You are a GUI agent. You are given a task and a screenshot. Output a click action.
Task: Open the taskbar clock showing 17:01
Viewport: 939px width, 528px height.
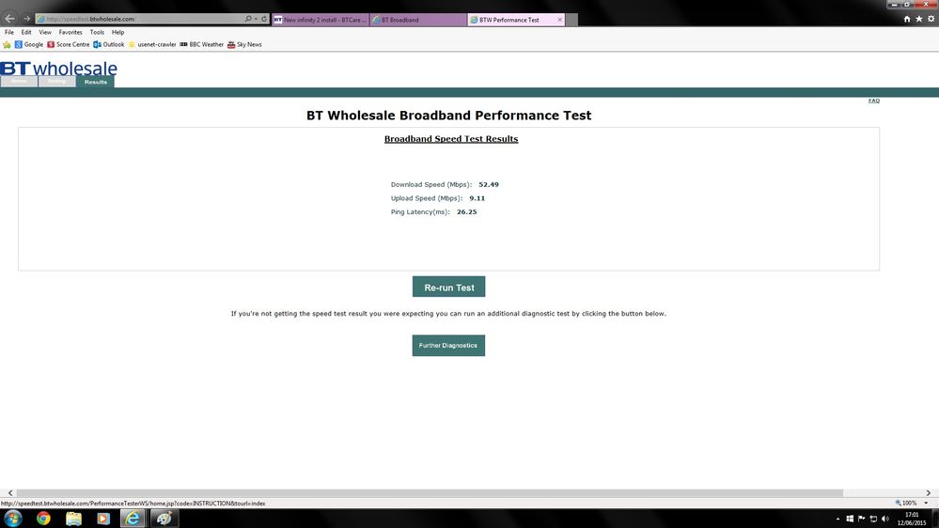click(x=912, y=519)
